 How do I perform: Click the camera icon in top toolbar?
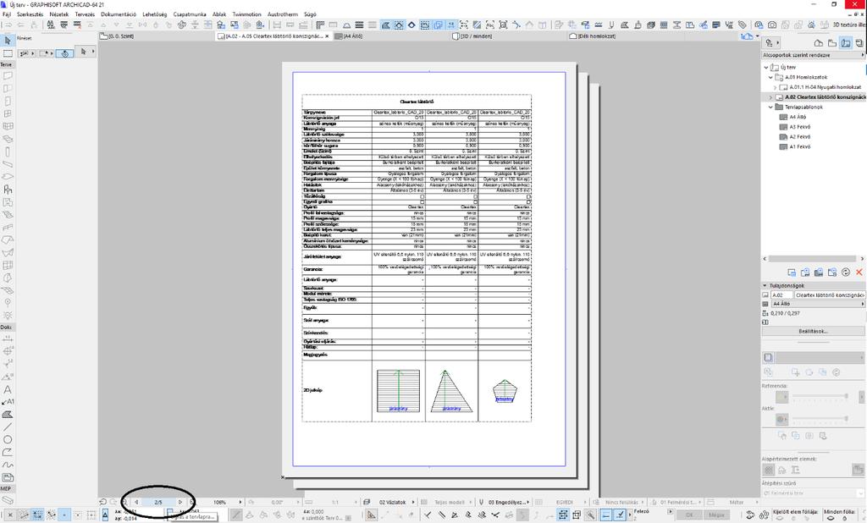772,25
